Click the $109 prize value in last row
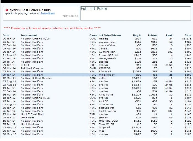 click(188, 134)
